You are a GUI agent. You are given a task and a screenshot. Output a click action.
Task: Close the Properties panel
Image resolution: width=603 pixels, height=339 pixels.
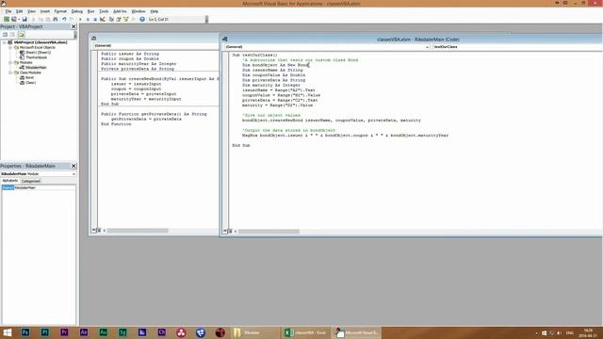tap(73, 166)
